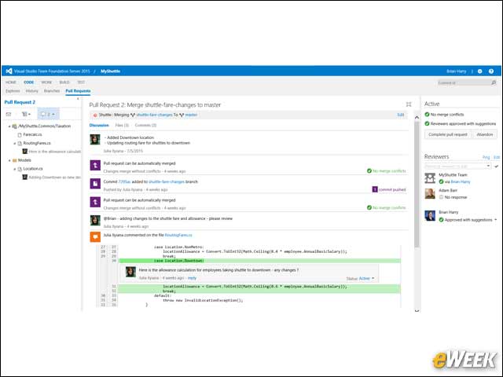Click the discussion vertical scrollbar thumb
The height and width of the screenshot is (377, 503).
417,185
